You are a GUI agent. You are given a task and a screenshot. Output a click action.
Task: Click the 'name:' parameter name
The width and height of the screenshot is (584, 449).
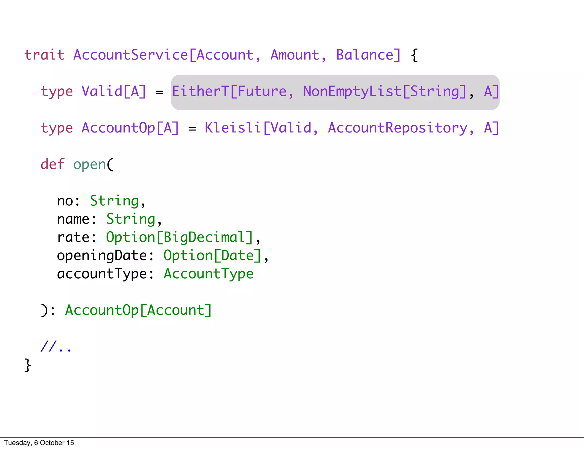(x=77, y=219)
